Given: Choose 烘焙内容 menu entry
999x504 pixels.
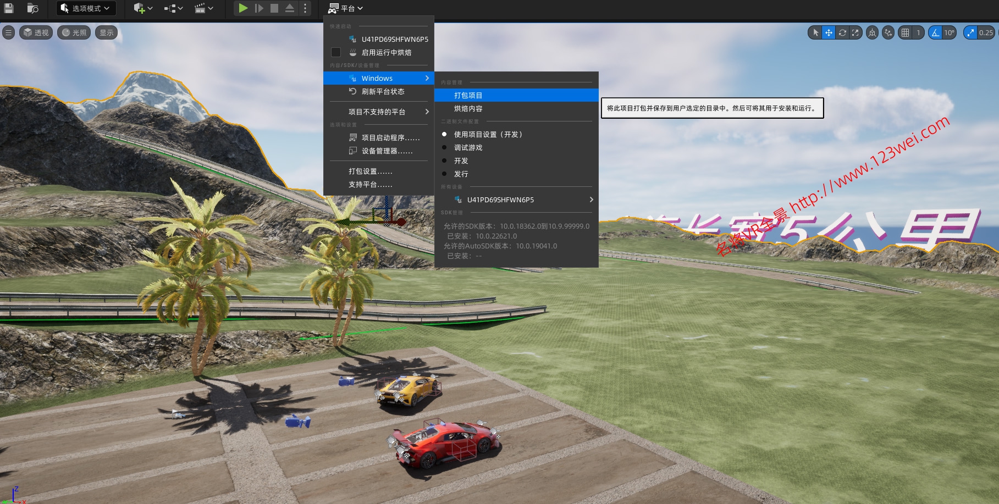Looking at the screenshot, I should point(468,109).
